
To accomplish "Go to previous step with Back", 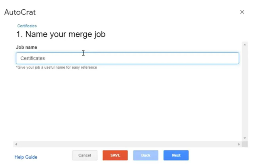I will tap(146, 155).
